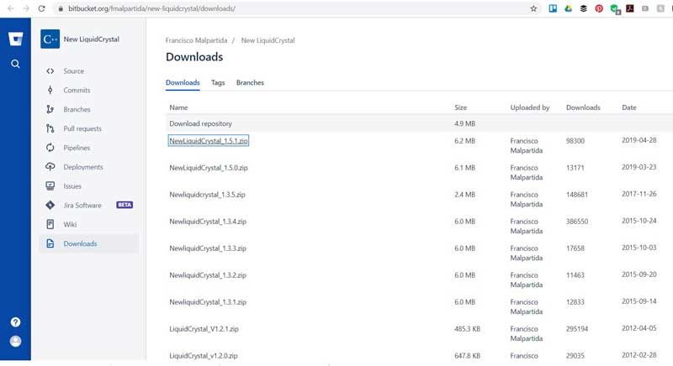Click the 485.3 KB size cell
This screenshot has height=366, width=673.
click(x=467, y=329)
